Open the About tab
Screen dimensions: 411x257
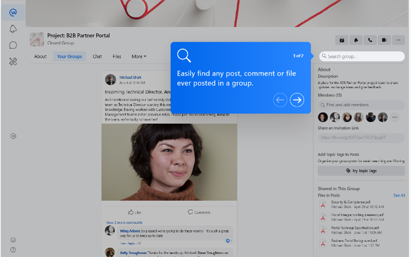[x=40, y=57]
